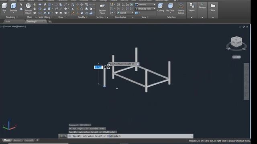Select the Polysolid icon beside Extrude
This screenshot has height=144, width=257.
pos(21,4)
